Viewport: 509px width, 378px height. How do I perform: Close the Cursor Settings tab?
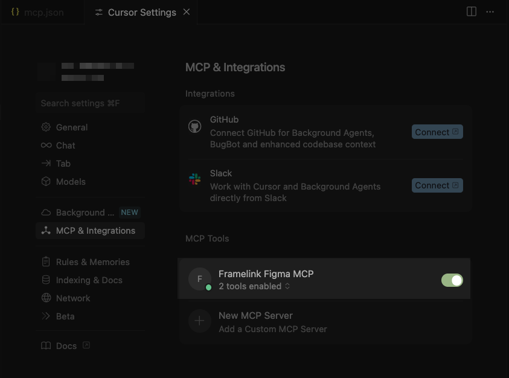click(x=187, y=12)
